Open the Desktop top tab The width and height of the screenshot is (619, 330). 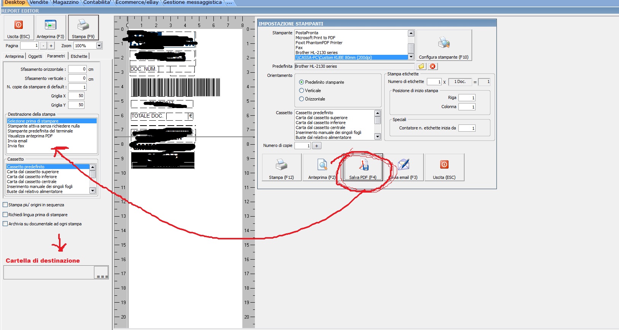point(14,2)
